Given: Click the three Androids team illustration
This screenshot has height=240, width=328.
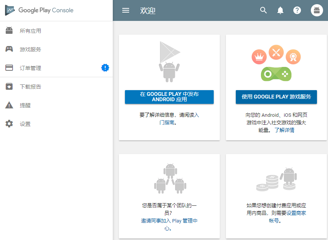Looking at the screenshot, I should [170, 178].
